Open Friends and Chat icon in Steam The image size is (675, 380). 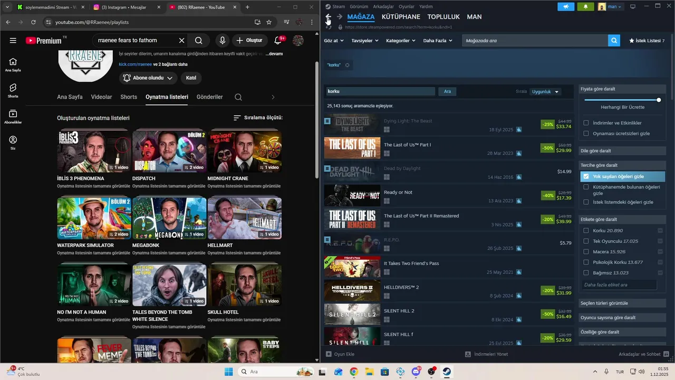(x=667, y=354)
